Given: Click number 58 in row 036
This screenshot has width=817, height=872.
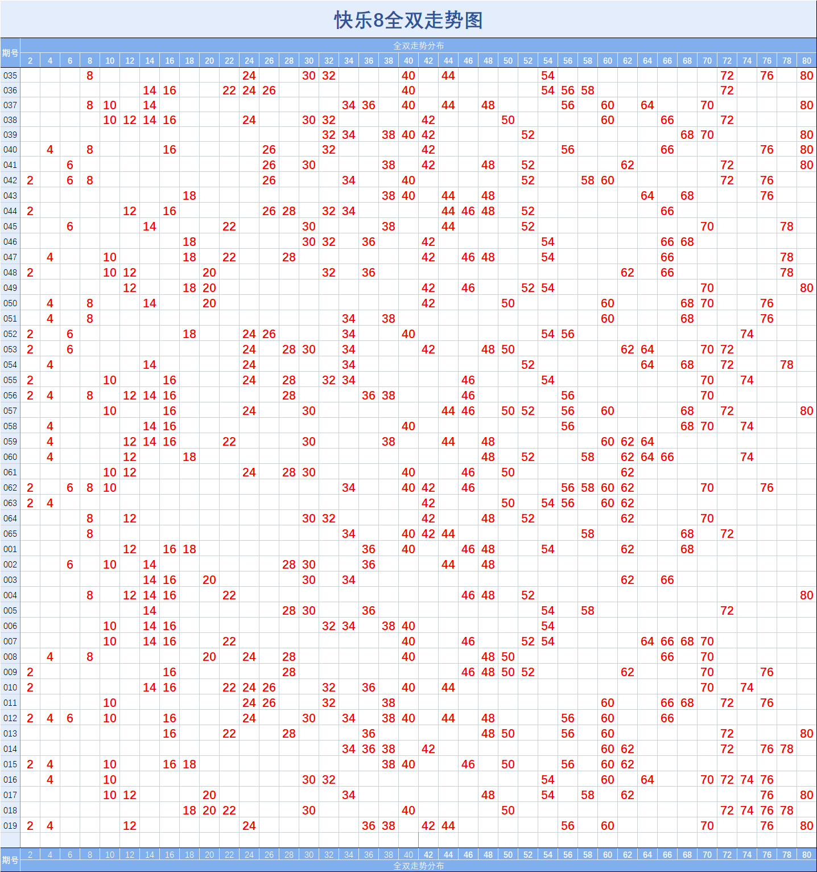Looking at the screenshot, I should [x=588, y=90].
